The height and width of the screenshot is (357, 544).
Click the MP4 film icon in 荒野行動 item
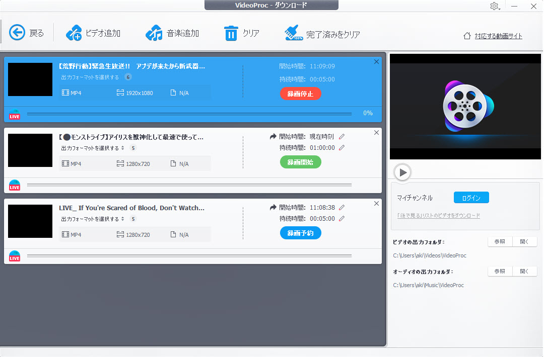[65, 93]
